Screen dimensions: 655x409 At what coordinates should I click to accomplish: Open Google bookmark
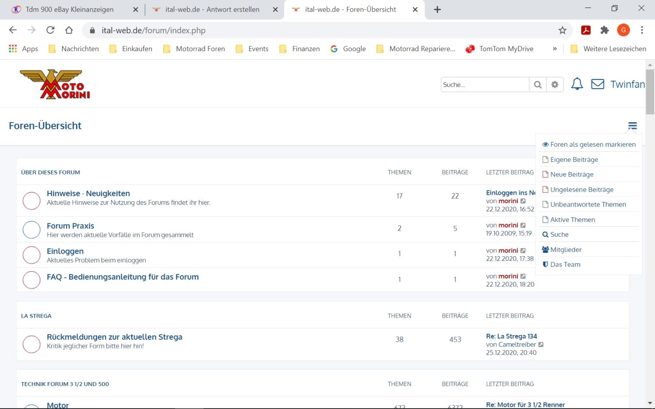(348, 49)
